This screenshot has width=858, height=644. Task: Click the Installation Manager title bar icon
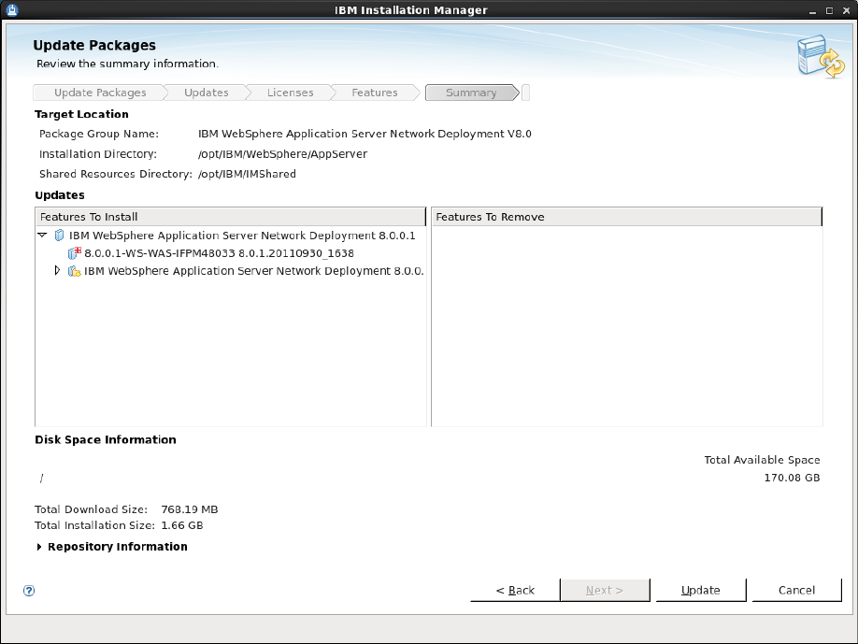[12, 10]
